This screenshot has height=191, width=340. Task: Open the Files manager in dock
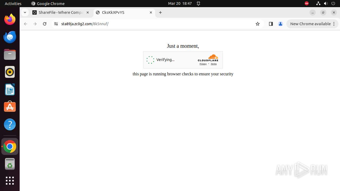pyautogui.click(x=10, y=54)
